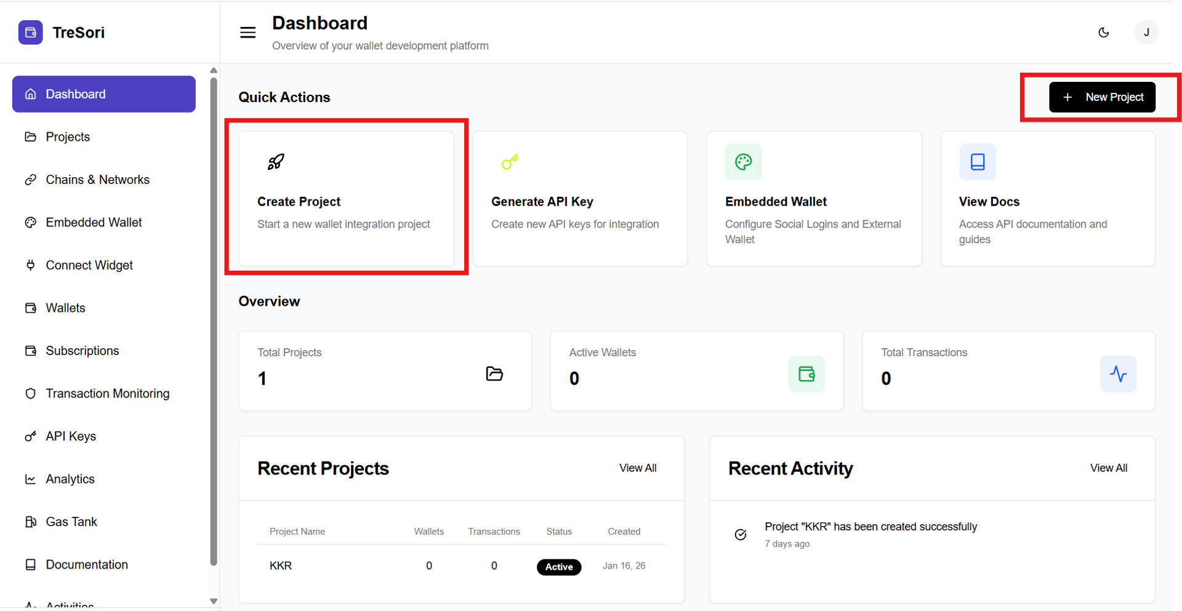Click the folder icon in Total Projects

[x=494, y=373]
